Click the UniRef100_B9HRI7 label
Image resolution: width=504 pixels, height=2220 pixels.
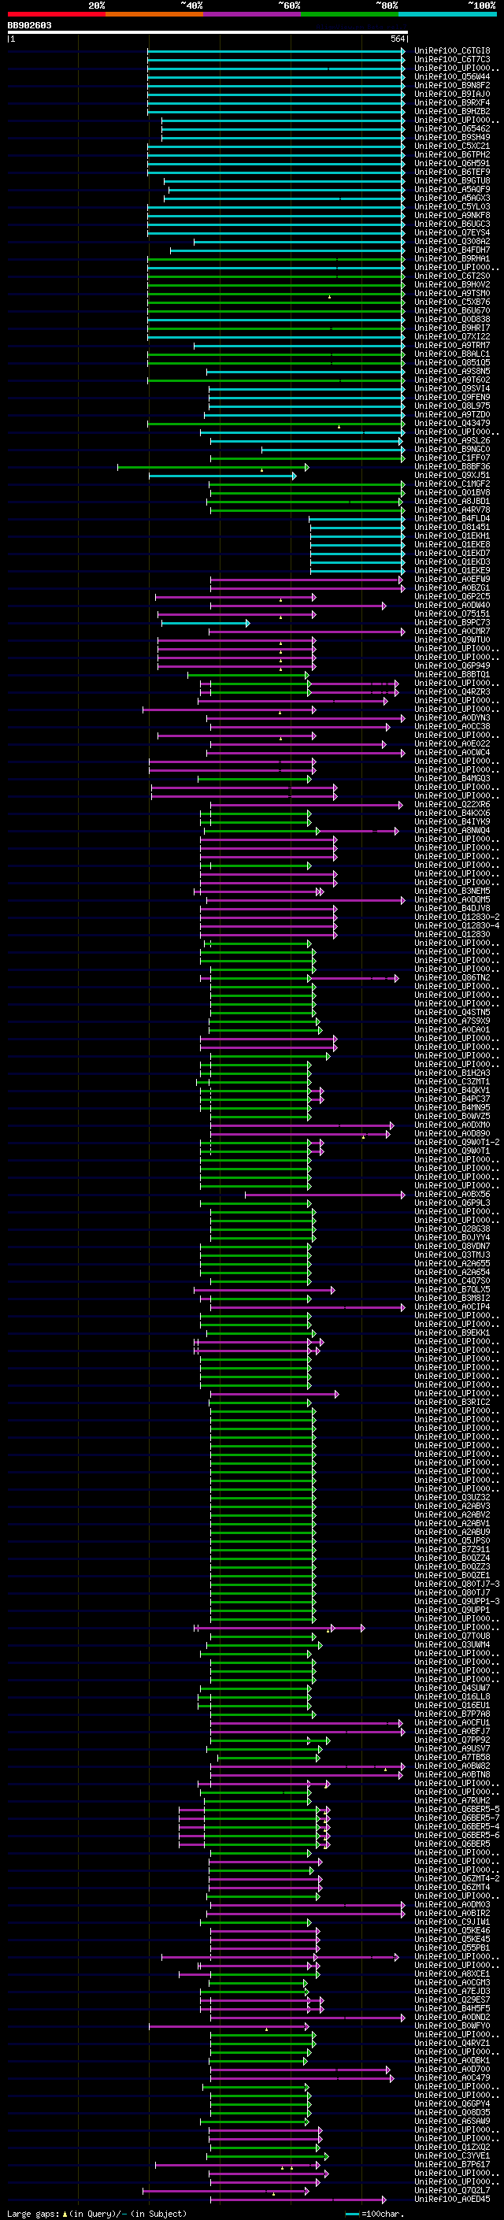[452, 328]
